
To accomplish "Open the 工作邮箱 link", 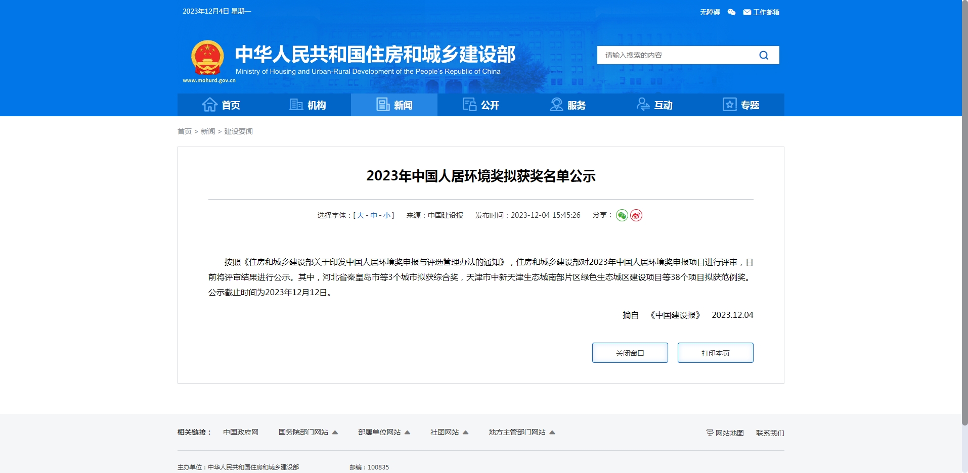I will click(766, 12).
